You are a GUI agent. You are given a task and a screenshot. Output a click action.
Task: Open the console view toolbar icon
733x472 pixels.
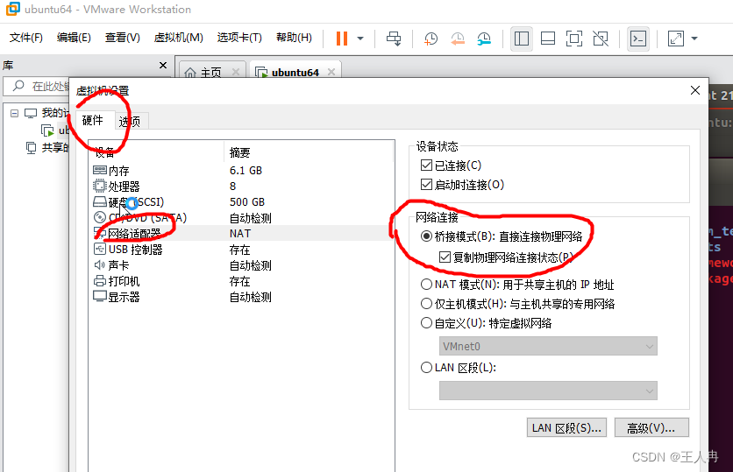(638, 39)
